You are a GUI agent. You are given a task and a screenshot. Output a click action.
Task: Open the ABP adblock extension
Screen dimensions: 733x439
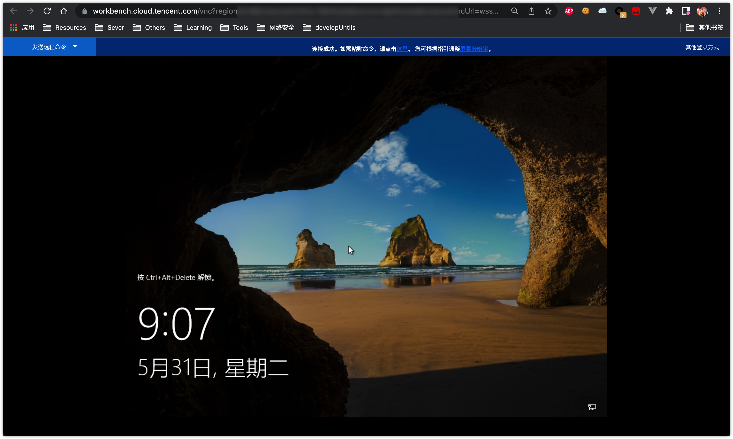(569, 11)
